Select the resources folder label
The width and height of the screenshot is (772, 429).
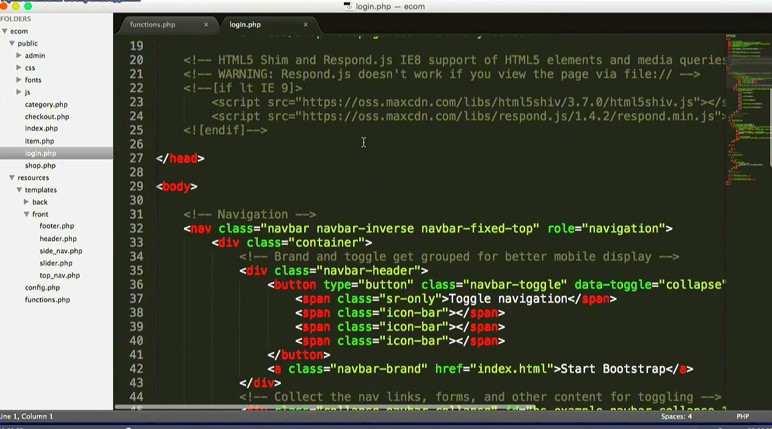pos(33,178)
